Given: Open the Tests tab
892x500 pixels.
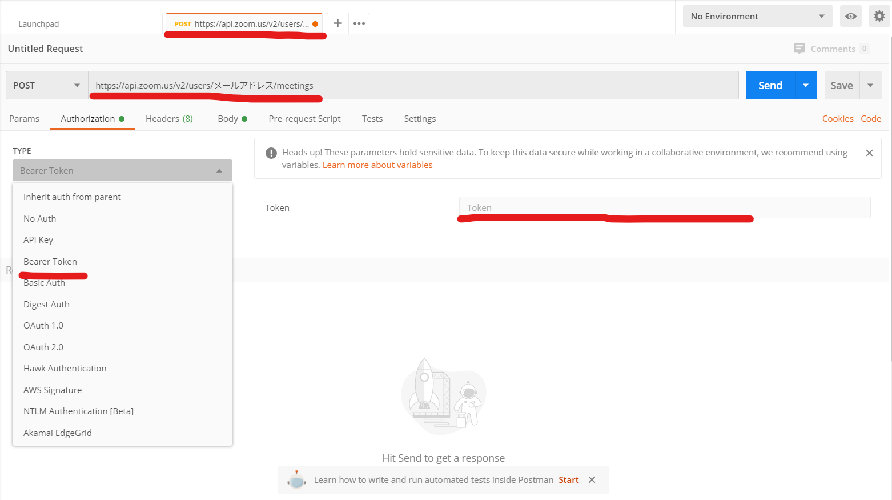Looking at the screenshot, I should (372, 118).
